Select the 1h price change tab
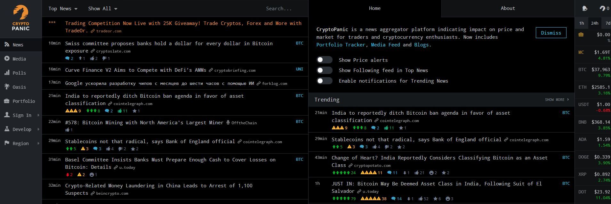The height and width of the screenshot is (204, 611). 582,23
